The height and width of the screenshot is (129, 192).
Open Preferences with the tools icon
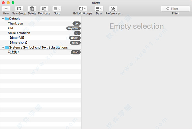pyautogui.click(x=113, y=9)
